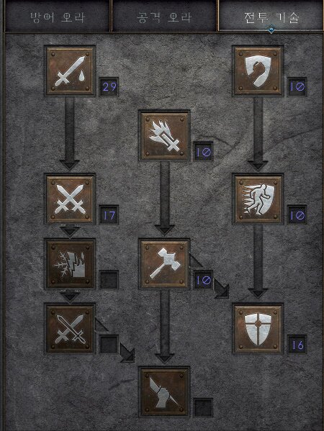324x431 pixels.
Task: Switch to the 전투 기술 tab
Action: tap(271, 17)
